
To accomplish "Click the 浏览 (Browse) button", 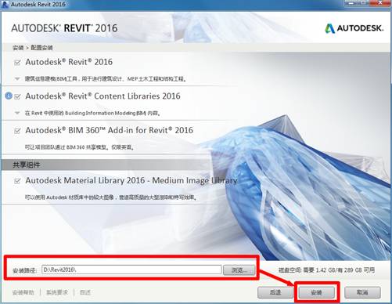I will [239, 270].
